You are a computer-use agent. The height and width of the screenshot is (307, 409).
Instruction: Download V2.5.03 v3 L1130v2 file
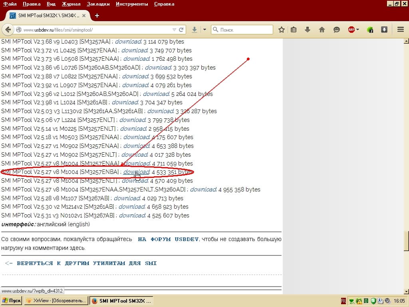click(x=161, y=111)
